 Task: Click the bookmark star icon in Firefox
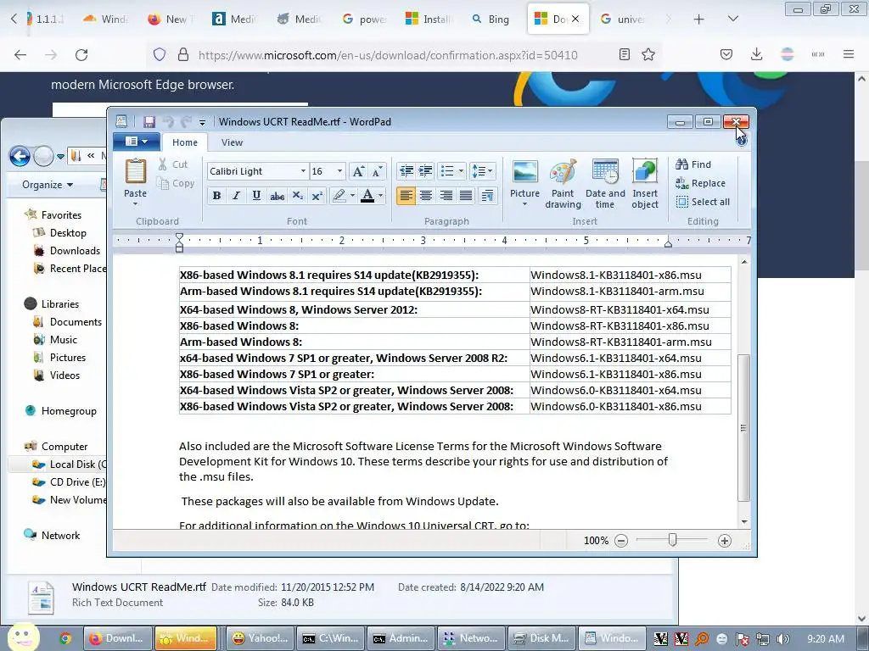pos(648,54)
